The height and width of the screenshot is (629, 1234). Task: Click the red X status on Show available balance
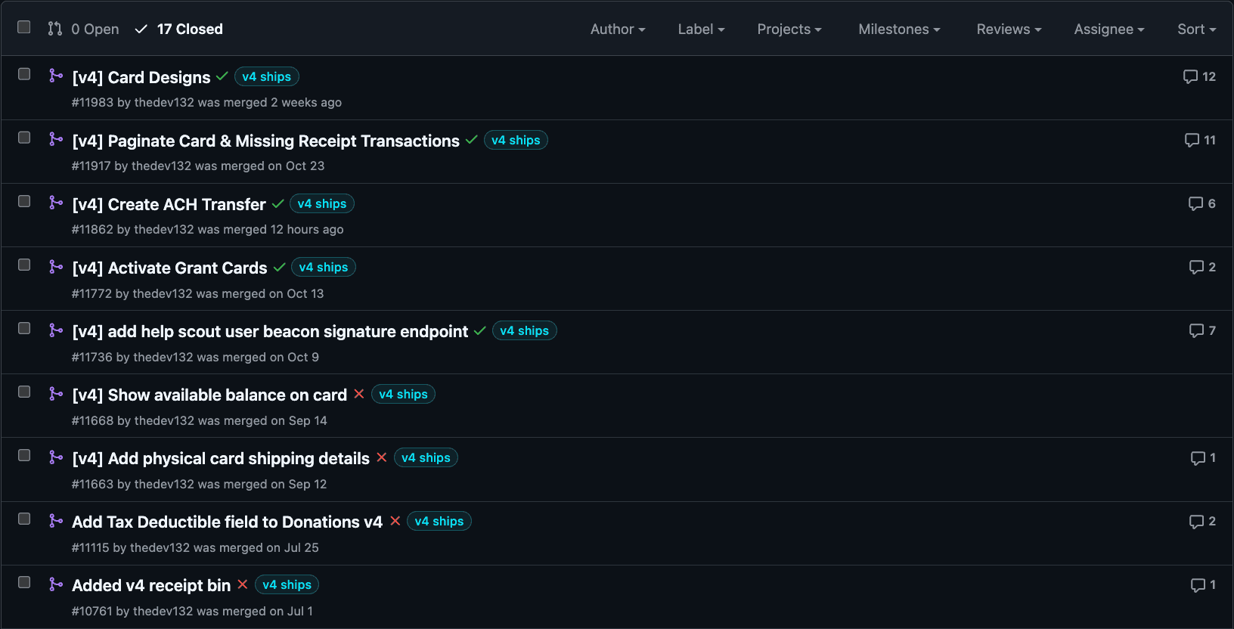pyautogui.click(x=359, y=394)
